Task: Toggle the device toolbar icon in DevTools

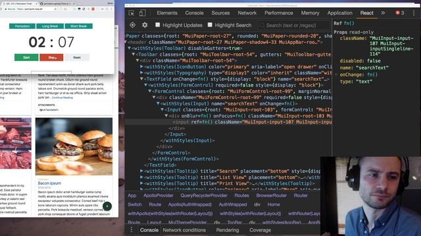Action: pos(142,13)
